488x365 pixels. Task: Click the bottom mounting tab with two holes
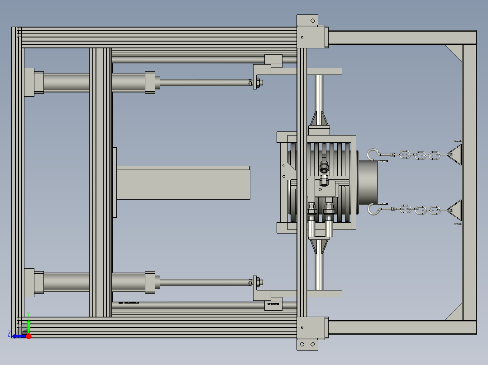307,344
